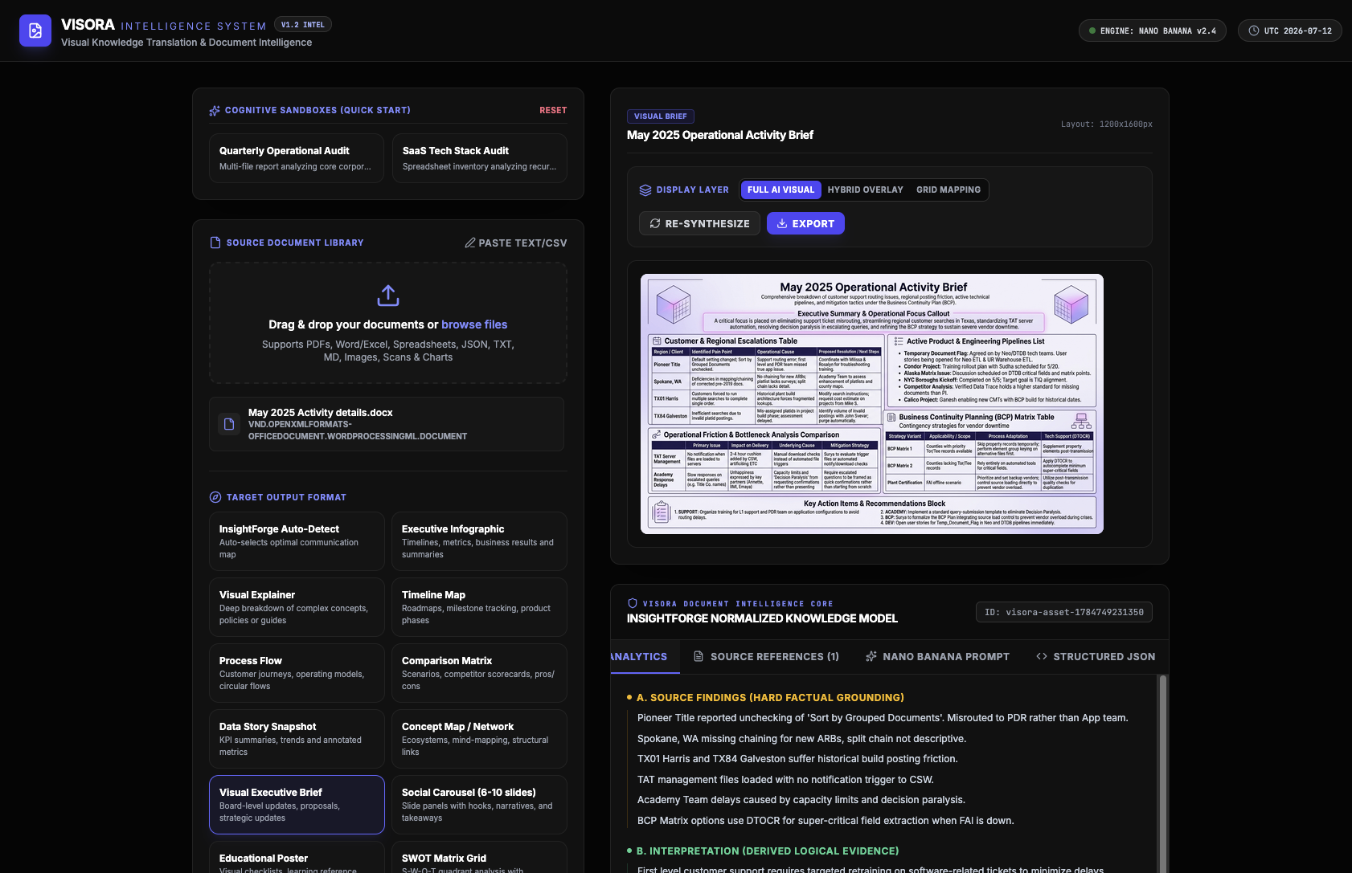The image size is (1352, 873).
Task: Click the visora-asset ID field
Action: pyautogui.click(x=1064, y=612)
